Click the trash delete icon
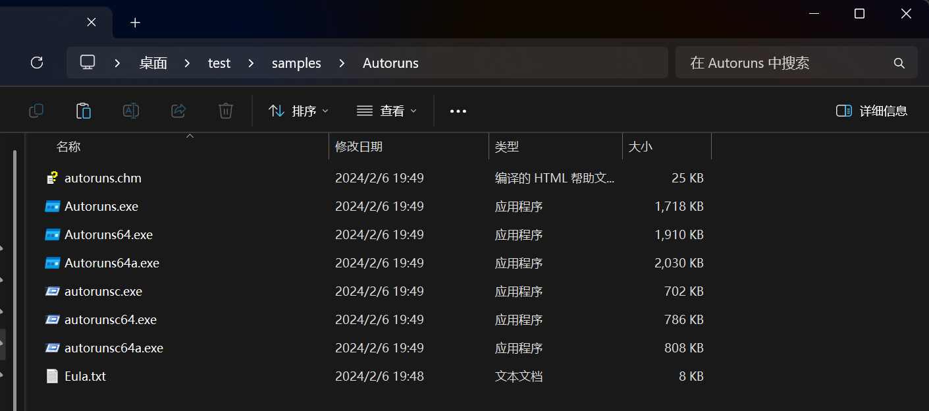Viewport: 929px width, 411px height. [226, 111]
